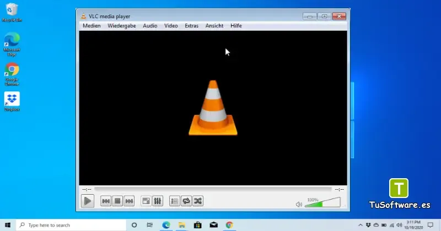441x231 pixels.
Task: Stop playback with the stop button
Action: 117,201
